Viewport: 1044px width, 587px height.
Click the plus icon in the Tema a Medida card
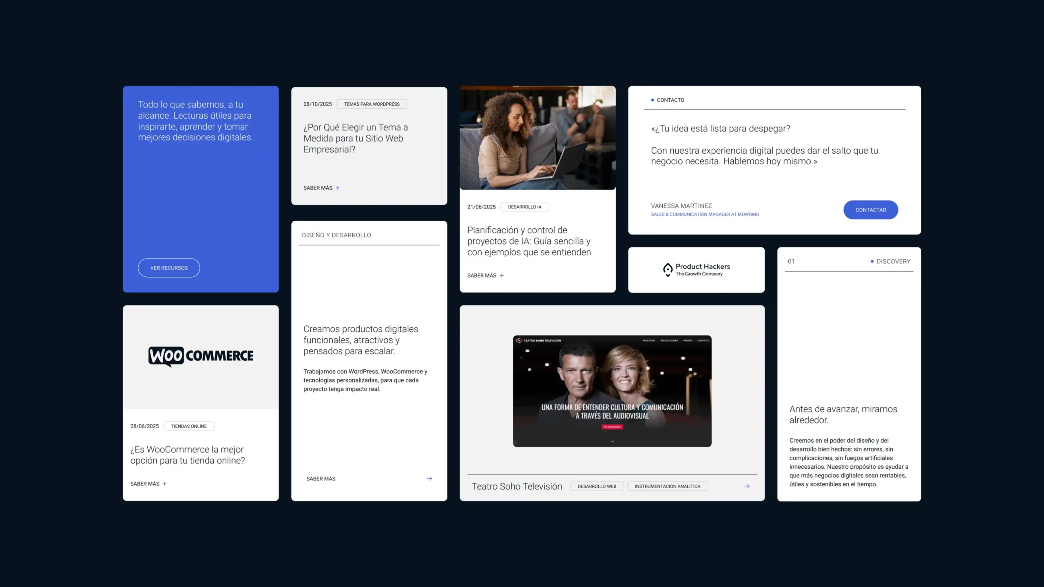pyautogui.click(x=338, y=188)
